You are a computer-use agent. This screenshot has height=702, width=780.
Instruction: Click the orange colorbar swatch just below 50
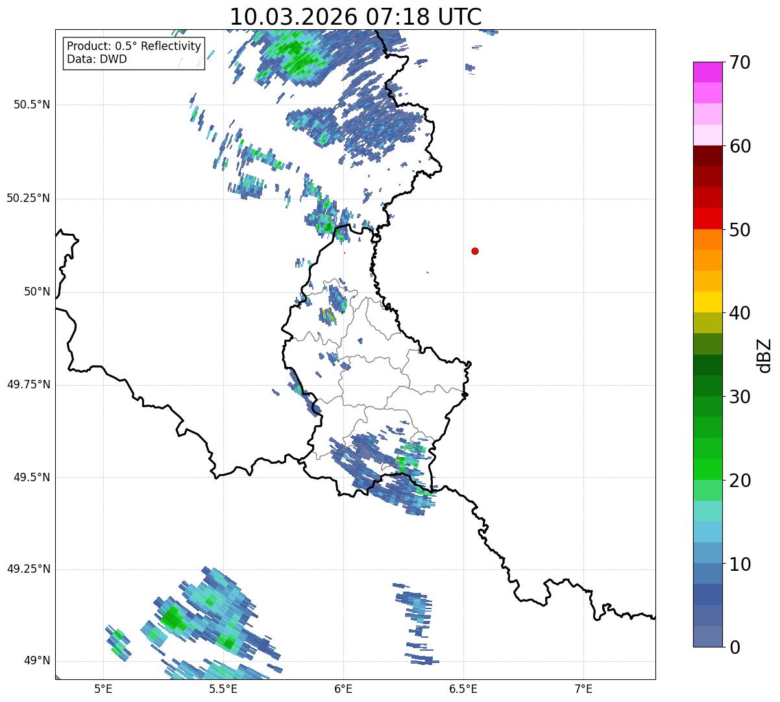coord(707,240)
